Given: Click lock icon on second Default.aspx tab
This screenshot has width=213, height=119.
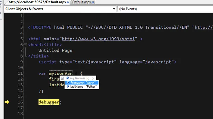Looking at the screenshot, I should tap(93, 2).
